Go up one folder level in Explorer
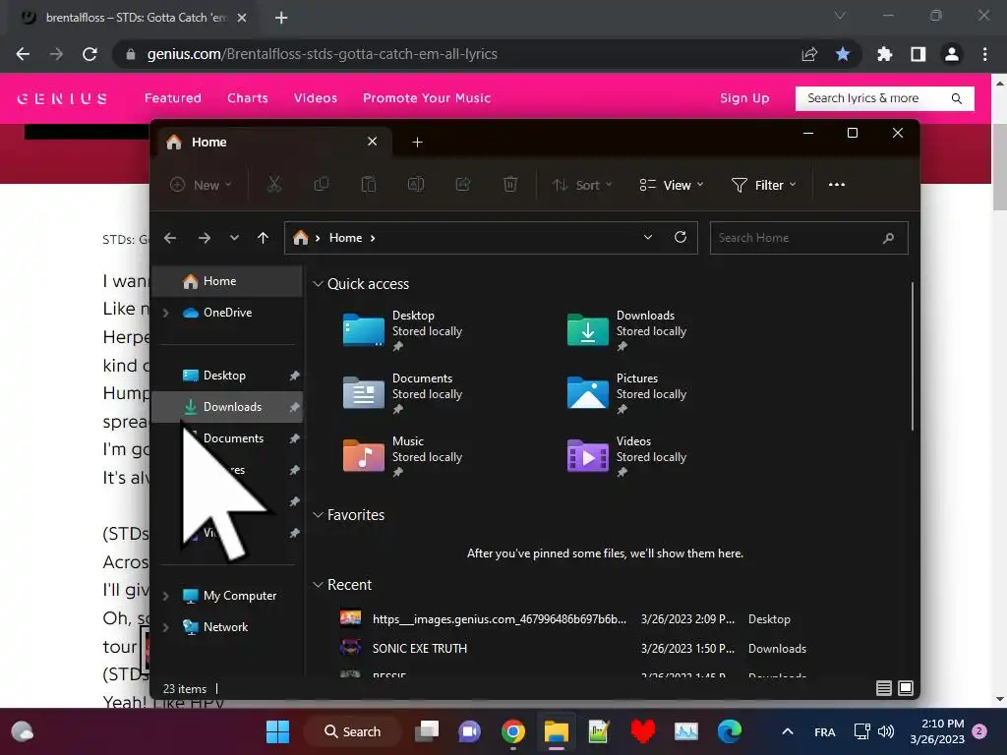 coord(263,238)
